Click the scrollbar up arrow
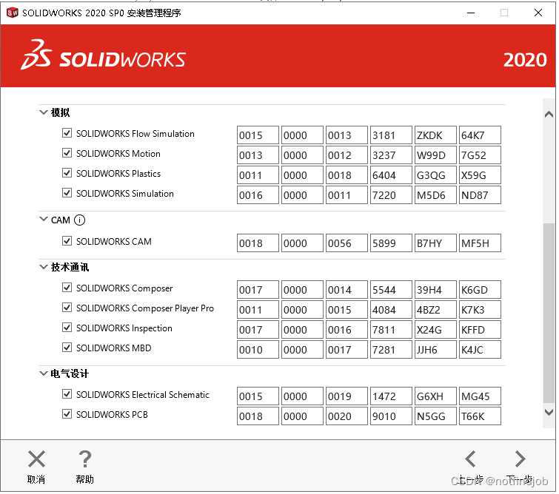 coord(549,114)
